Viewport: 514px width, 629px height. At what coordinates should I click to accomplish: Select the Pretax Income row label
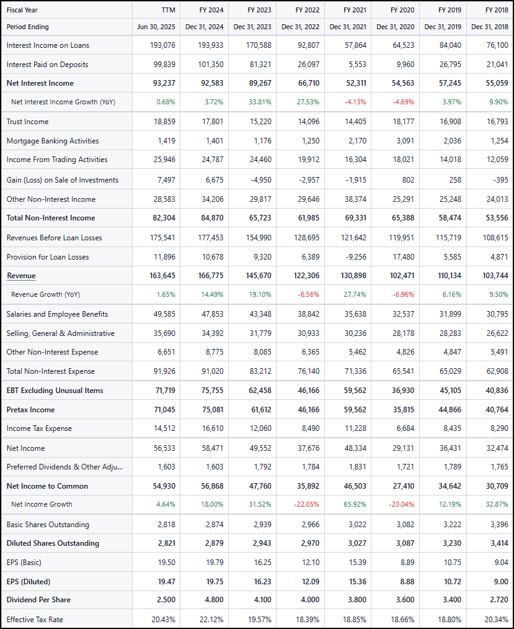pyautogui.click(x=30, y=410)
